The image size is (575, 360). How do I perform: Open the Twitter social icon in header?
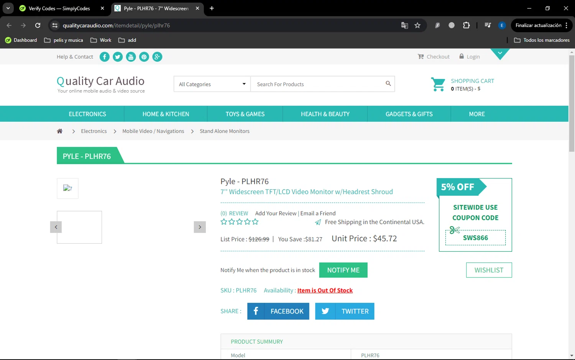[x=118, y=57]
